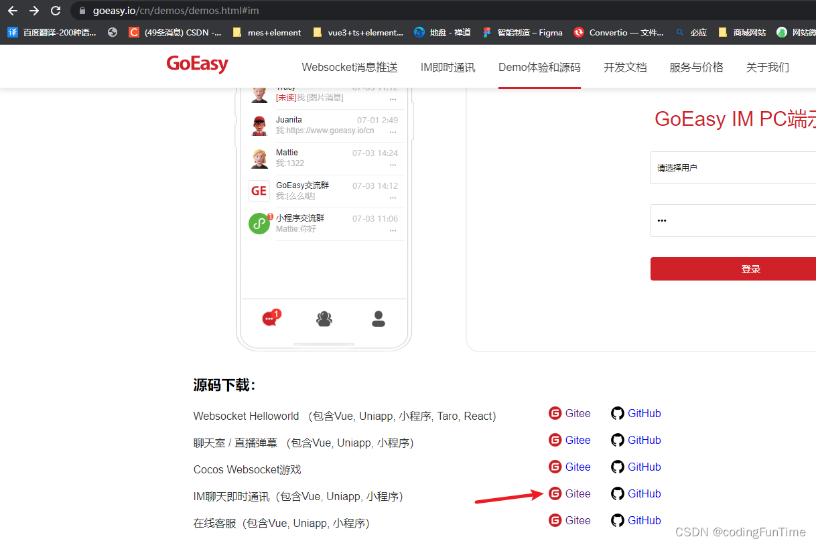
Task: Click the green 小程序交流群 avatar icon
Action: [x=259, y=224]
